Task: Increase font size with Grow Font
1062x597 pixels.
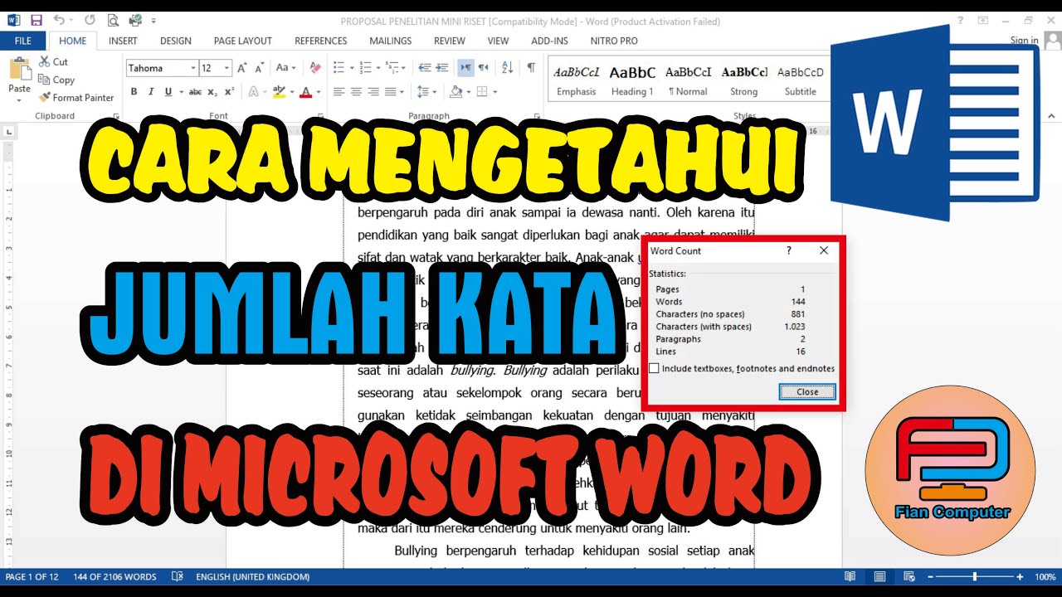Action: tap(242, 68)
